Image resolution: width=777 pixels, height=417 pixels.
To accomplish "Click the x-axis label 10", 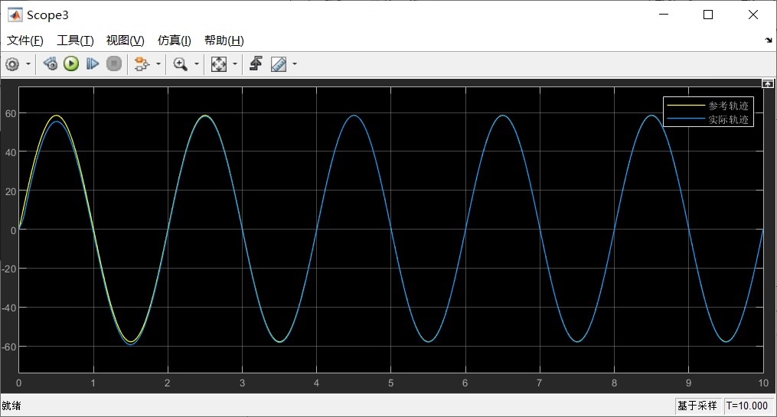I will (763, 383).
